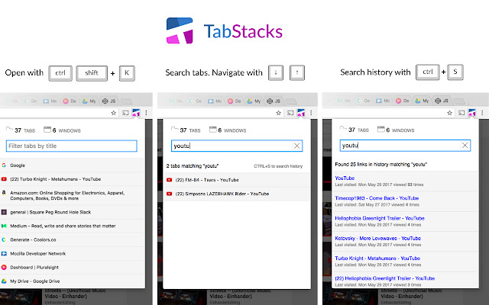Image resolution: width=489 pixels, height=305 pixels.
Task: Open '(22) Heliophobia Greenlight Trailer - YouTube' history link
Action: click(385, 278)
